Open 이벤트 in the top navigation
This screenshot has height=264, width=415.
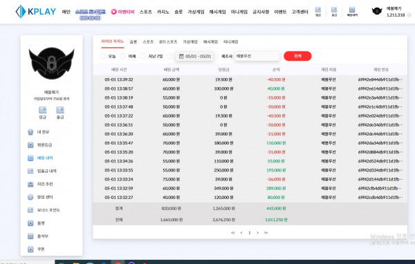280,12
